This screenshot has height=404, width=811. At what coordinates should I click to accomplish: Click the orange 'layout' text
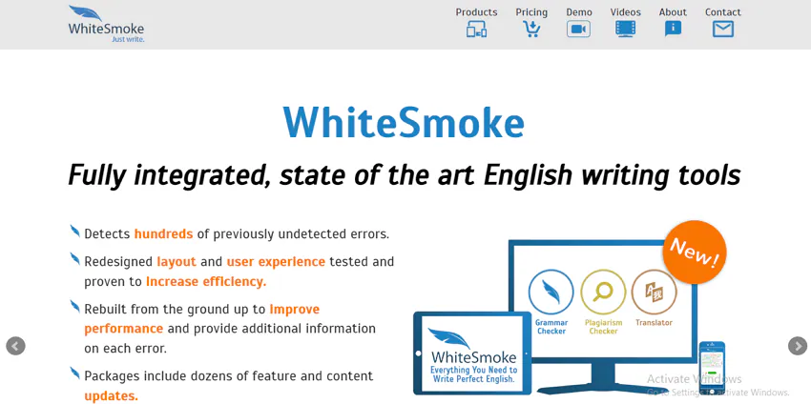(177, 262)
